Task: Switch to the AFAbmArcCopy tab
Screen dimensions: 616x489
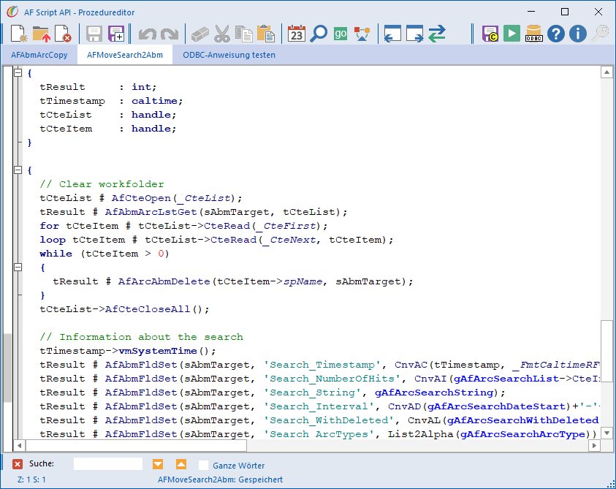Action: point(39,55)
